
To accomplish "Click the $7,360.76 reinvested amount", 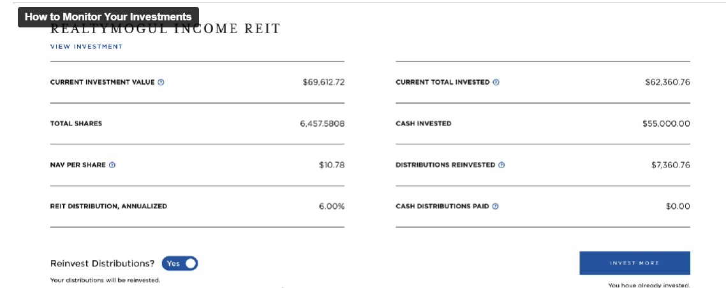I will tap(670, 165).
